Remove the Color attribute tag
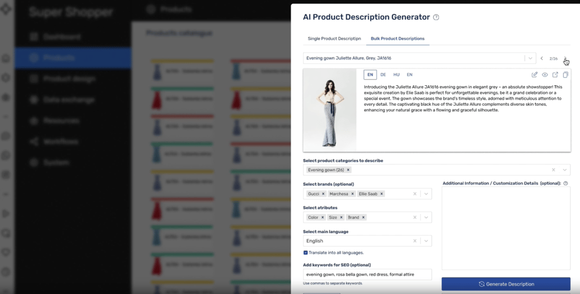 point(323,218)
